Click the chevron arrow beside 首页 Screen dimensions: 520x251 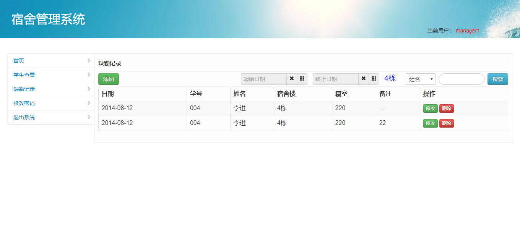(89, 60)
